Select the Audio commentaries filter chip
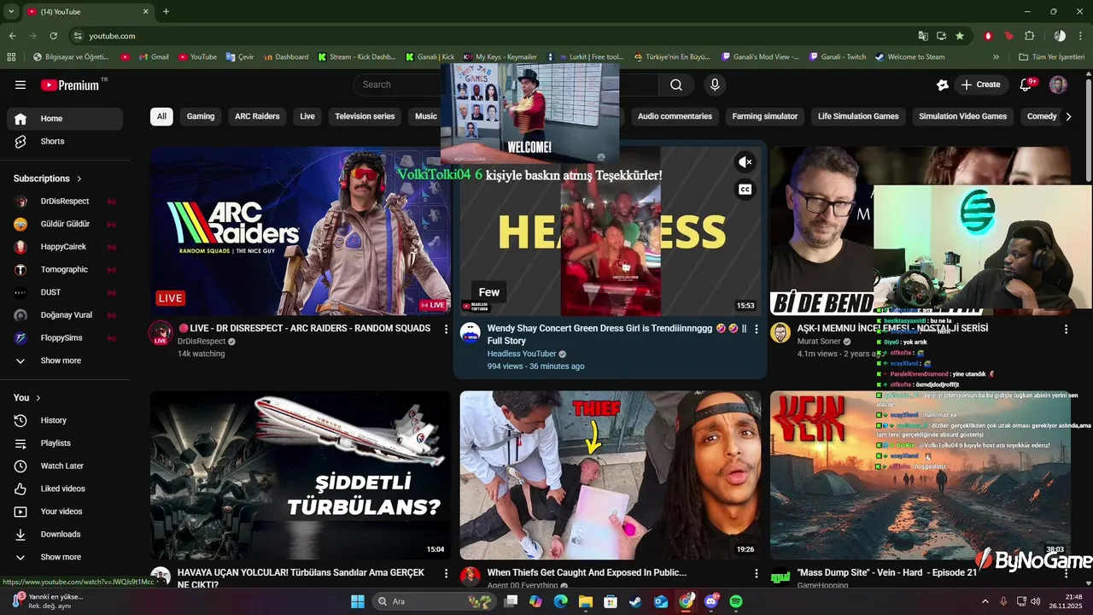This screenshot has height=615, width=1093. point(675,116)
